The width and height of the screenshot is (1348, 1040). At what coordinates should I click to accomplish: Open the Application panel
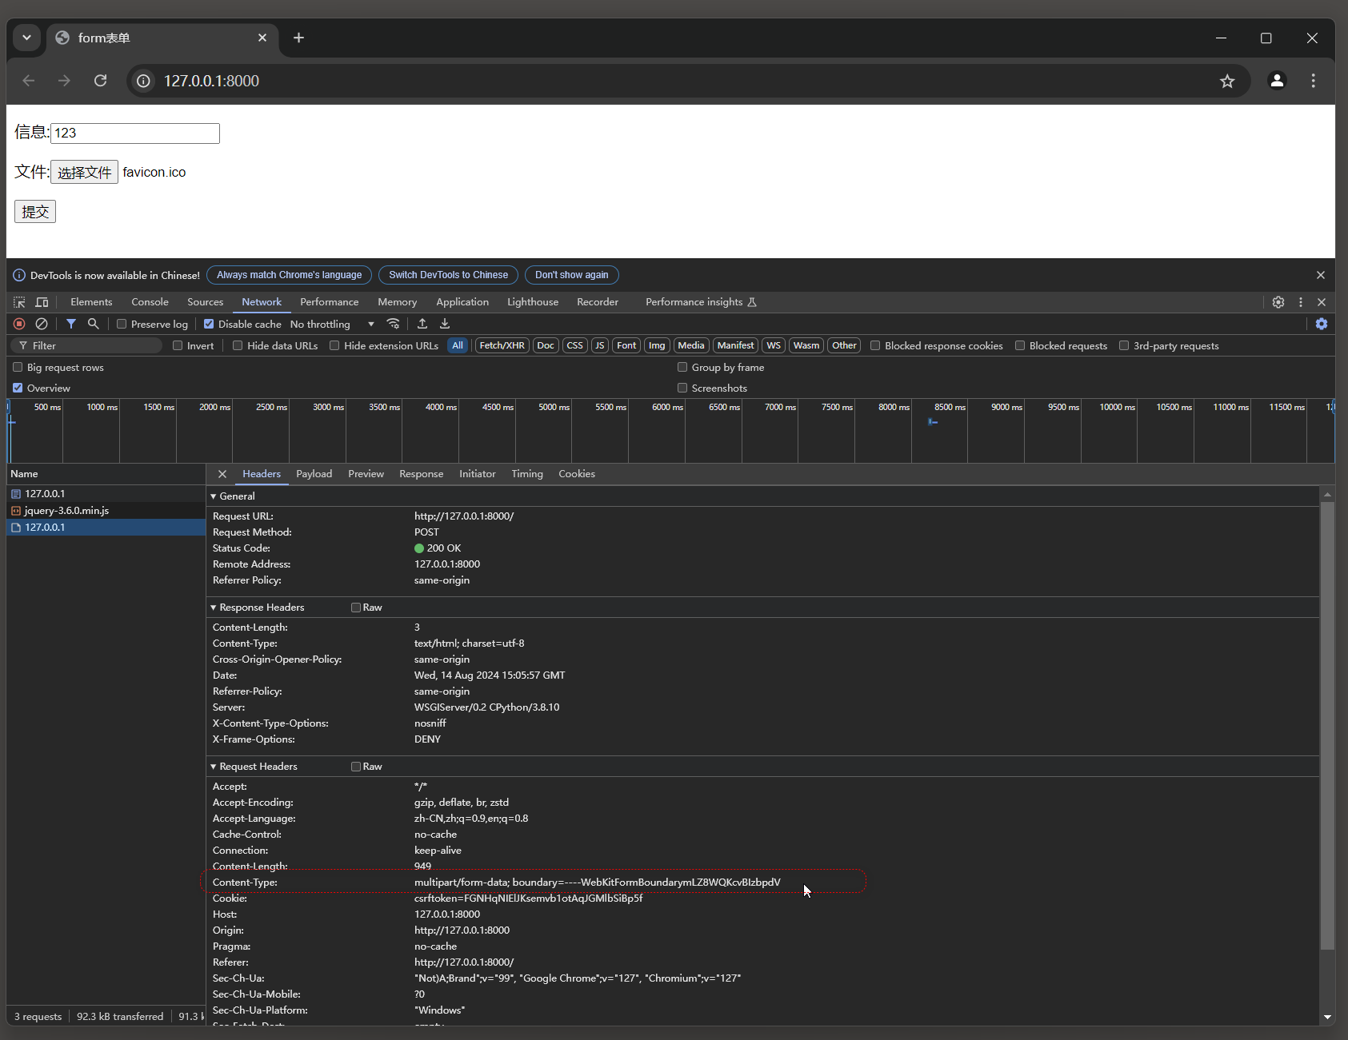(462, 302)
